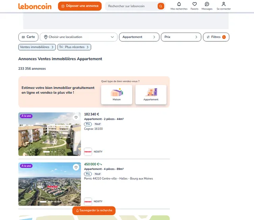Click Sauvegarder la recherche button
This screenshot has height=220, width=254.
click(x=94, y=210)
